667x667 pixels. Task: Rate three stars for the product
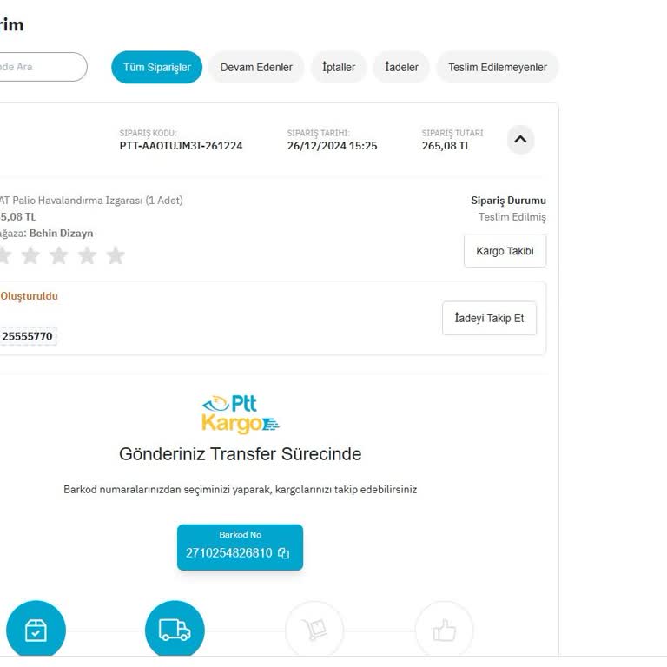[59, 255]
